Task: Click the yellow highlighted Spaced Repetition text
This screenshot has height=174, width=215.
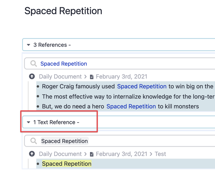Action: tap(67, 164)
